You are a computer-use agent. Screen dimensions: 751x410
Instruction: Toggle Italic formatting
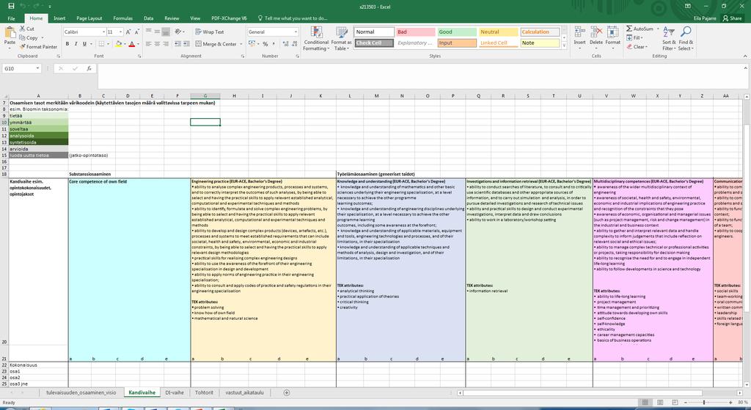coord(76,43)
